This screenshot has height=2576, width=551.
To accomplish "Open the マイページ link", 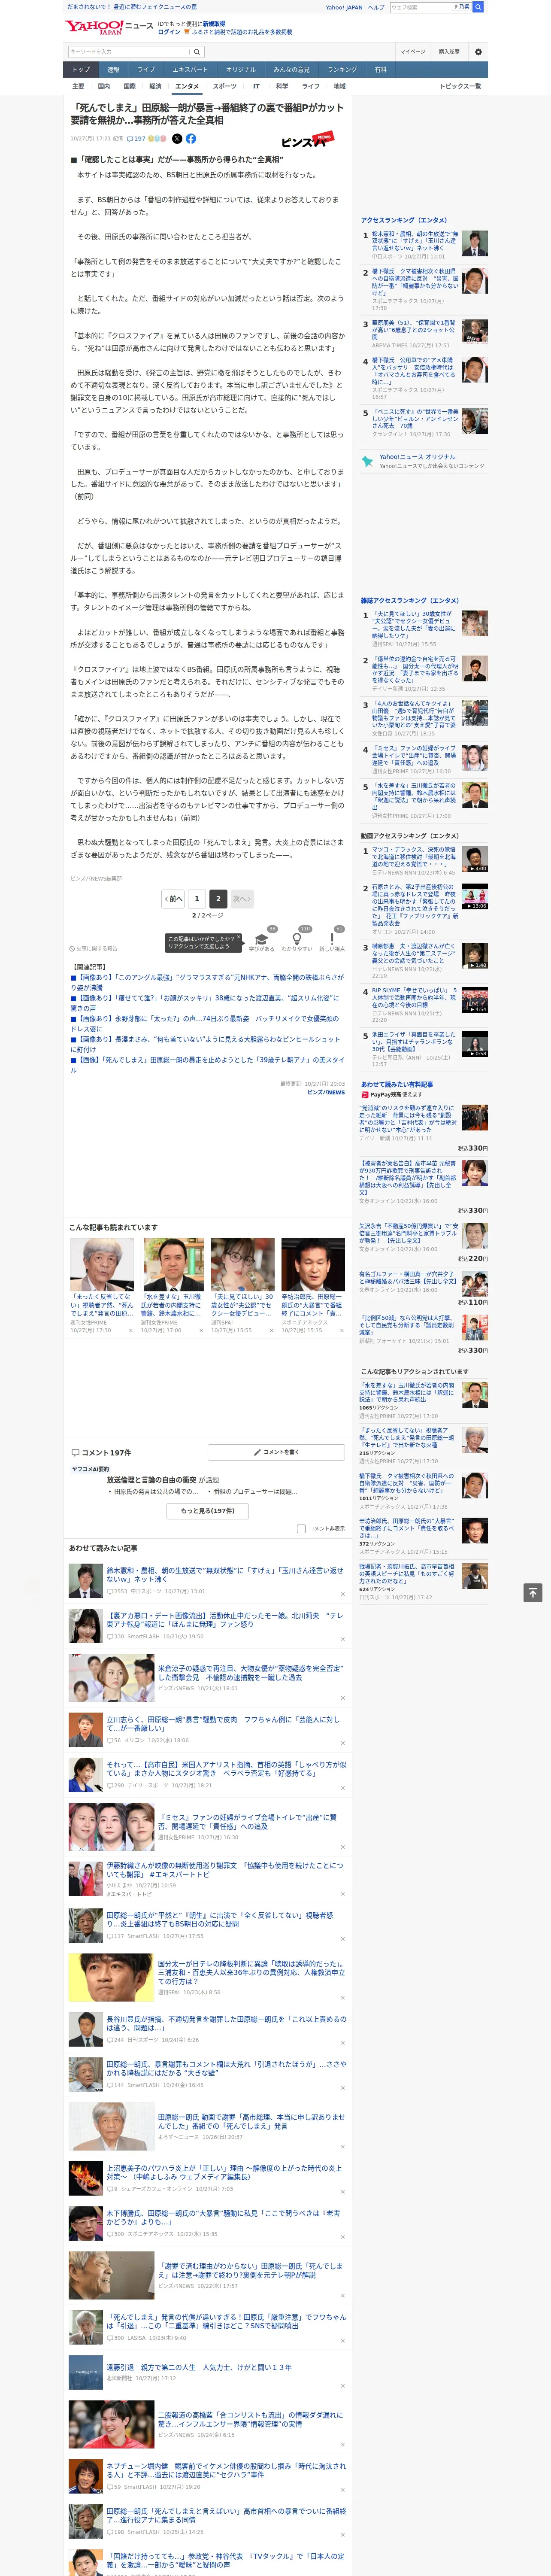I will (x=413, y=52).
